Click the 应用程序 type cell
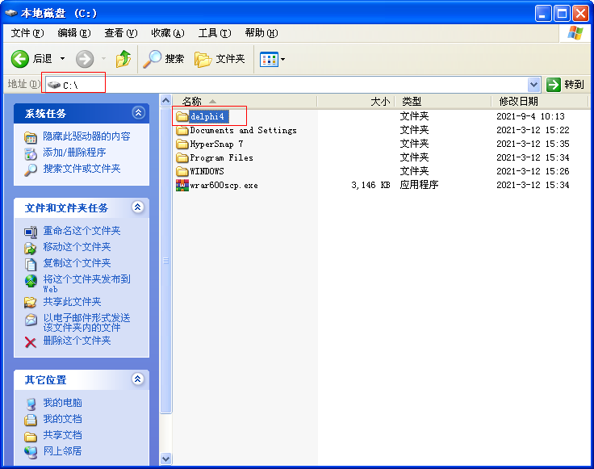The width and height of the screenshot is (594, 469). (419, 185)
